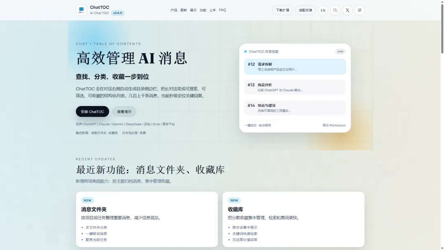Click the NEW badge on 收藏库 card
Image resolution: width=444 pixels, height=250 pixels.
[234, 201]
